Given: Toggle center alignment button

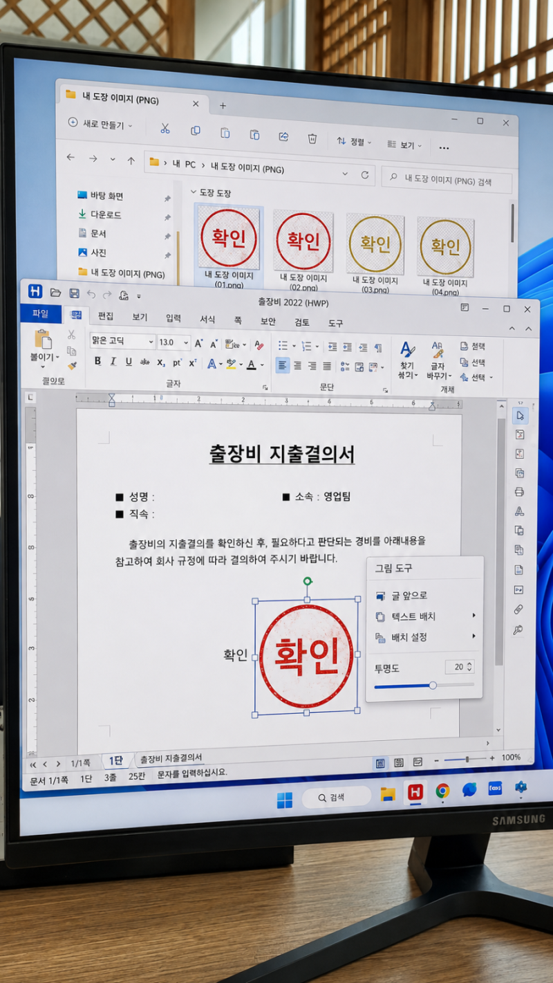Looking at the screenshot, I should [x=297, y=366].
